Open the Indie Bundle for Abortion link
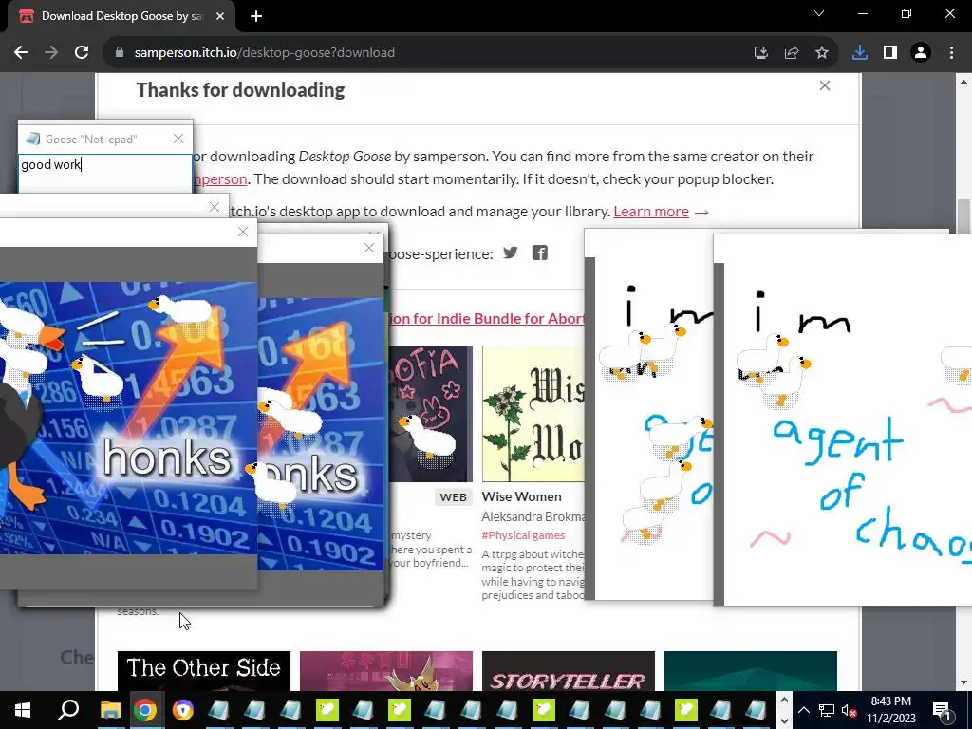The image size is (972, 729). 487,319
